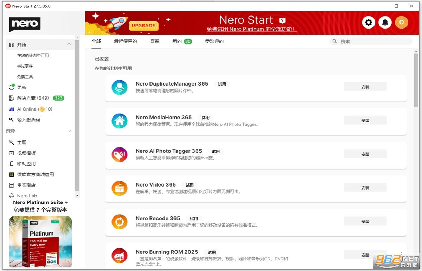
Task: Click the 解决方案 search icon in sidebar
Action: coord(12,98)
